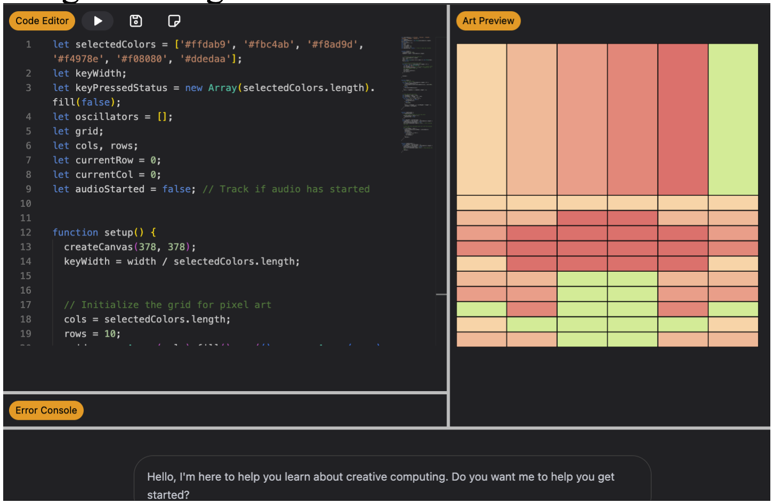Click the sticky note icon in toolbar
773x503 pixels.
174,21
